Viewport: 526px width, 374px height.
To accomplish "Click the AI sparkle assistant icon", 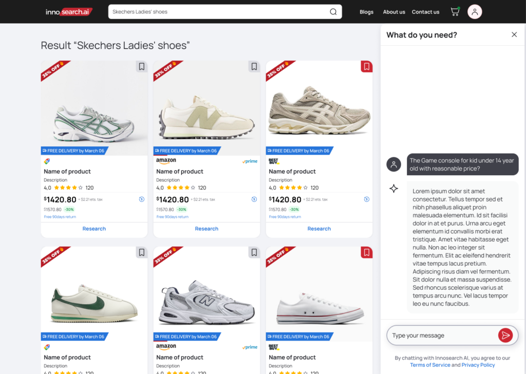I will tap(394, 189).
